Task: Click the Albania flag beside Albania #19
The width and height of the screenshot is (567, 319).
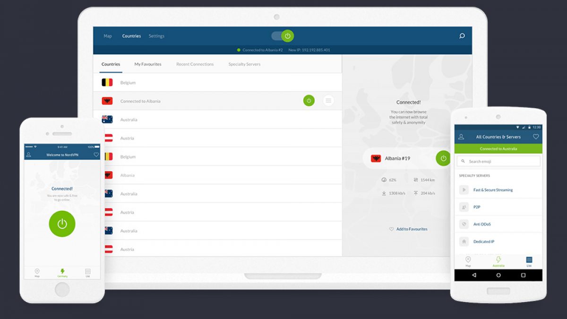Action: (x=376, y=158)
